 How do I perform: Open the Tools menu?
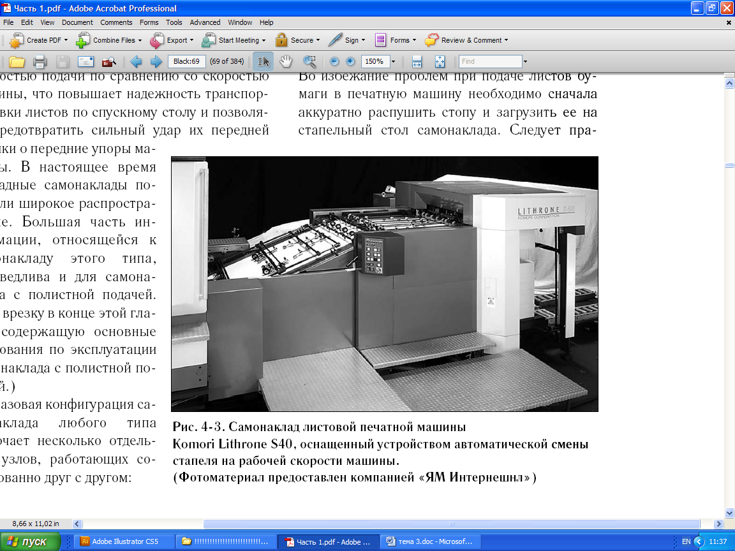tap(174, 22)
